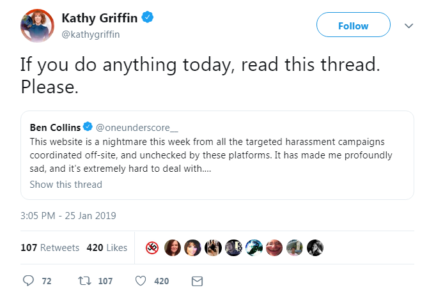This screenshot has height=297, width=436.
Task: Open the crossed-out symbol liker avatar
Action: tap(152, 248)
